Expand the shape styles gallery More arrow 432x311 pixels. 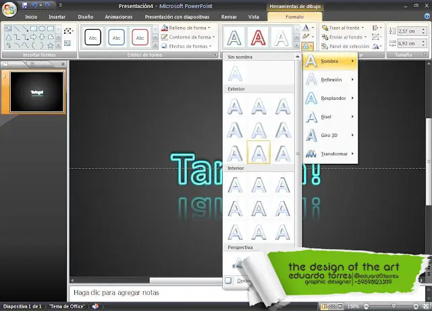click(x=155, y=45)
